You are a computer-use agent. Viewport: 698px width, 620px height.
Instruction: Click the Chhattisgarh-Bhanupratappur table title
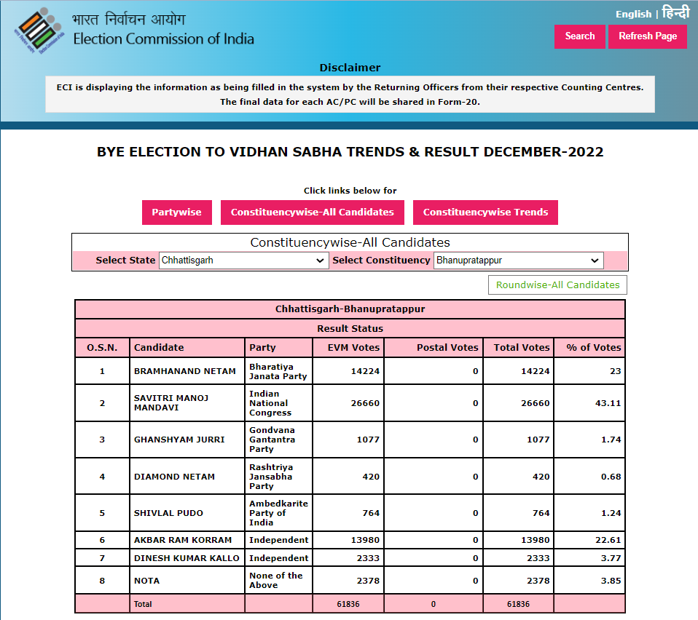[350, 309]
